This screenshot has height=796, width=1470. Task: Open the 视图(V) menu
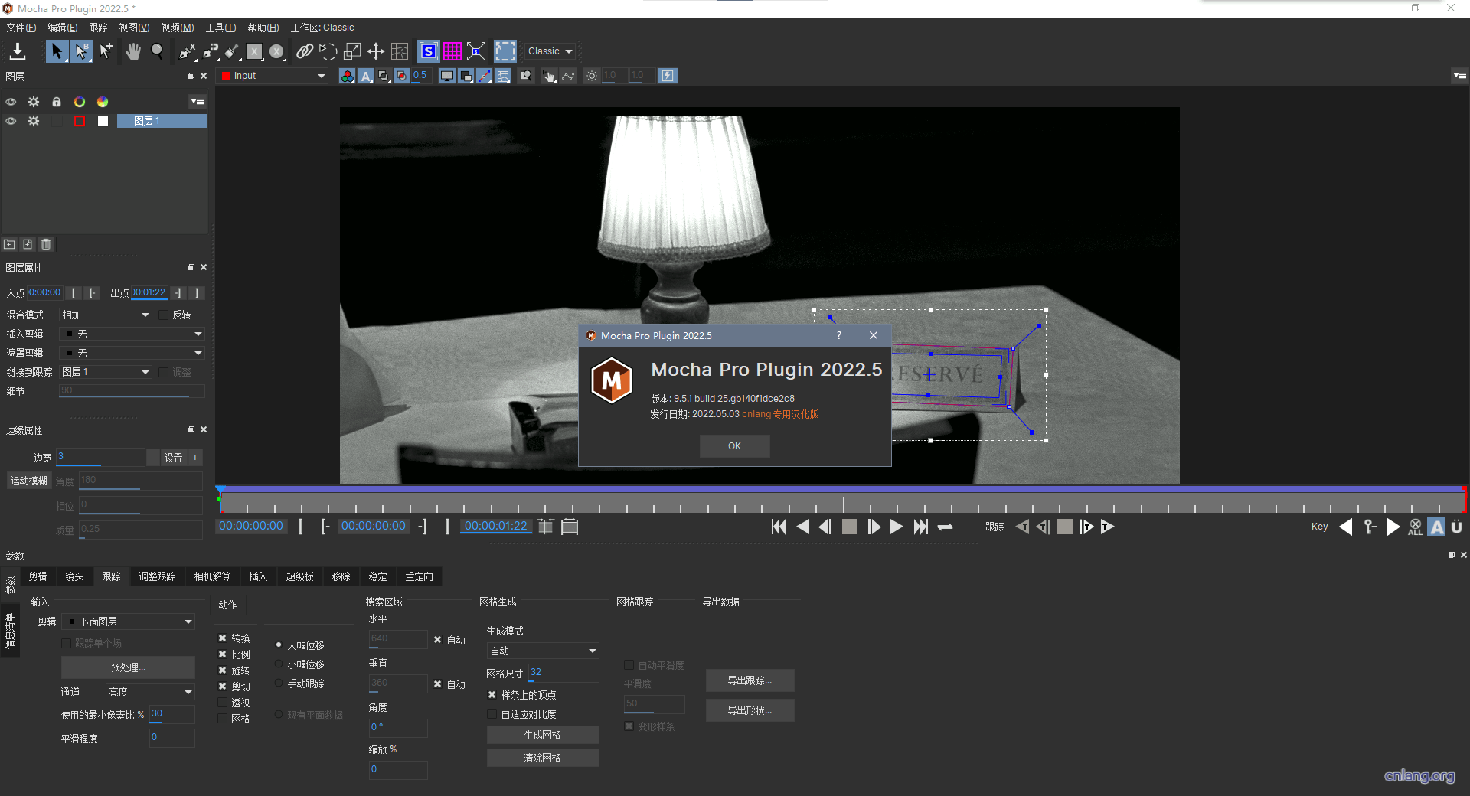(134, 28)
